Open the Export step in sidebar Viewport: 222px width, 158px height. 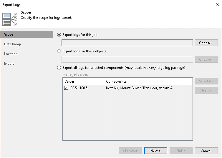[9, 64]
